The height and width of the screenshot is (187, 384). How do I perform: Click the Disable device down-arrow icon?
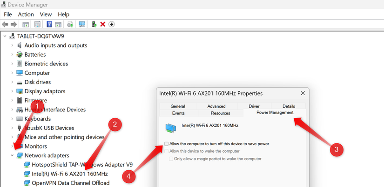[111, 25]
